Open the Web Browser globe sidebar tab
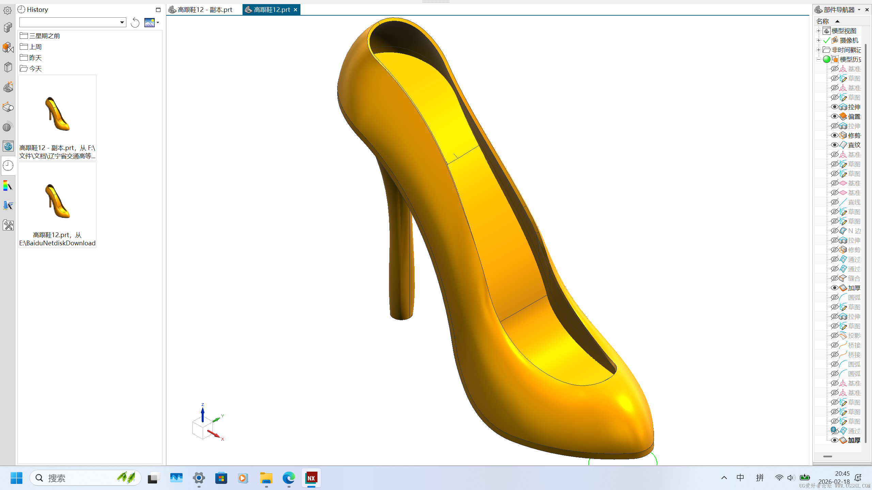Viewport: 872px width, 490px height. coord(8,146)
